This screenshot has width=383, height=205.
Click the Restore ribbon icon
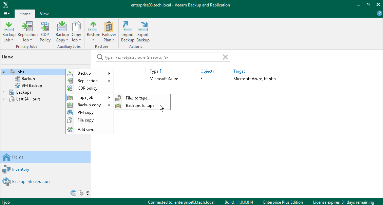point(93,26)
